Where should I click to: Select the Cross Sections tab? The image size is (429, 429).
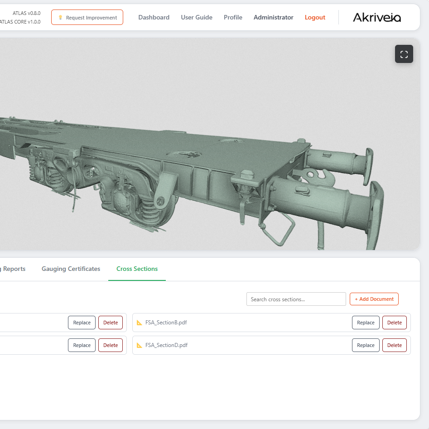[137, 269]
